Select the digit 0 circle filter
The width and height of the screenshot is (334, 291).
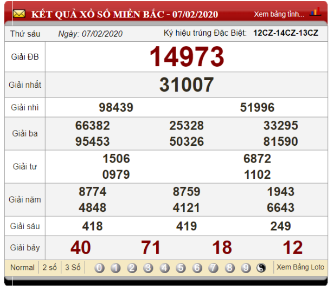tap(99, 268)
